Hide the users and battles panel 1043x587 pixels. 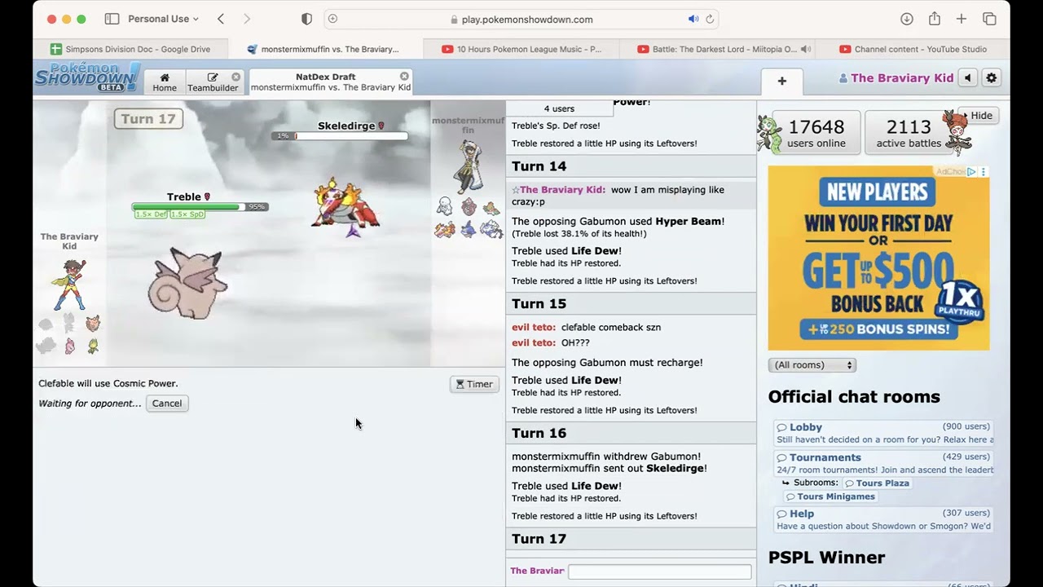[981, 116]
